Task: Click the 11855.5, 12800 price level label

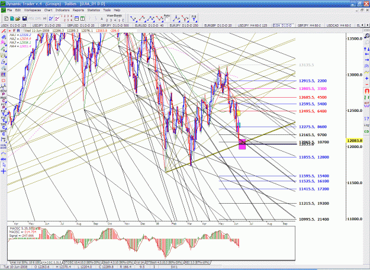Action: tap(314, 157)
